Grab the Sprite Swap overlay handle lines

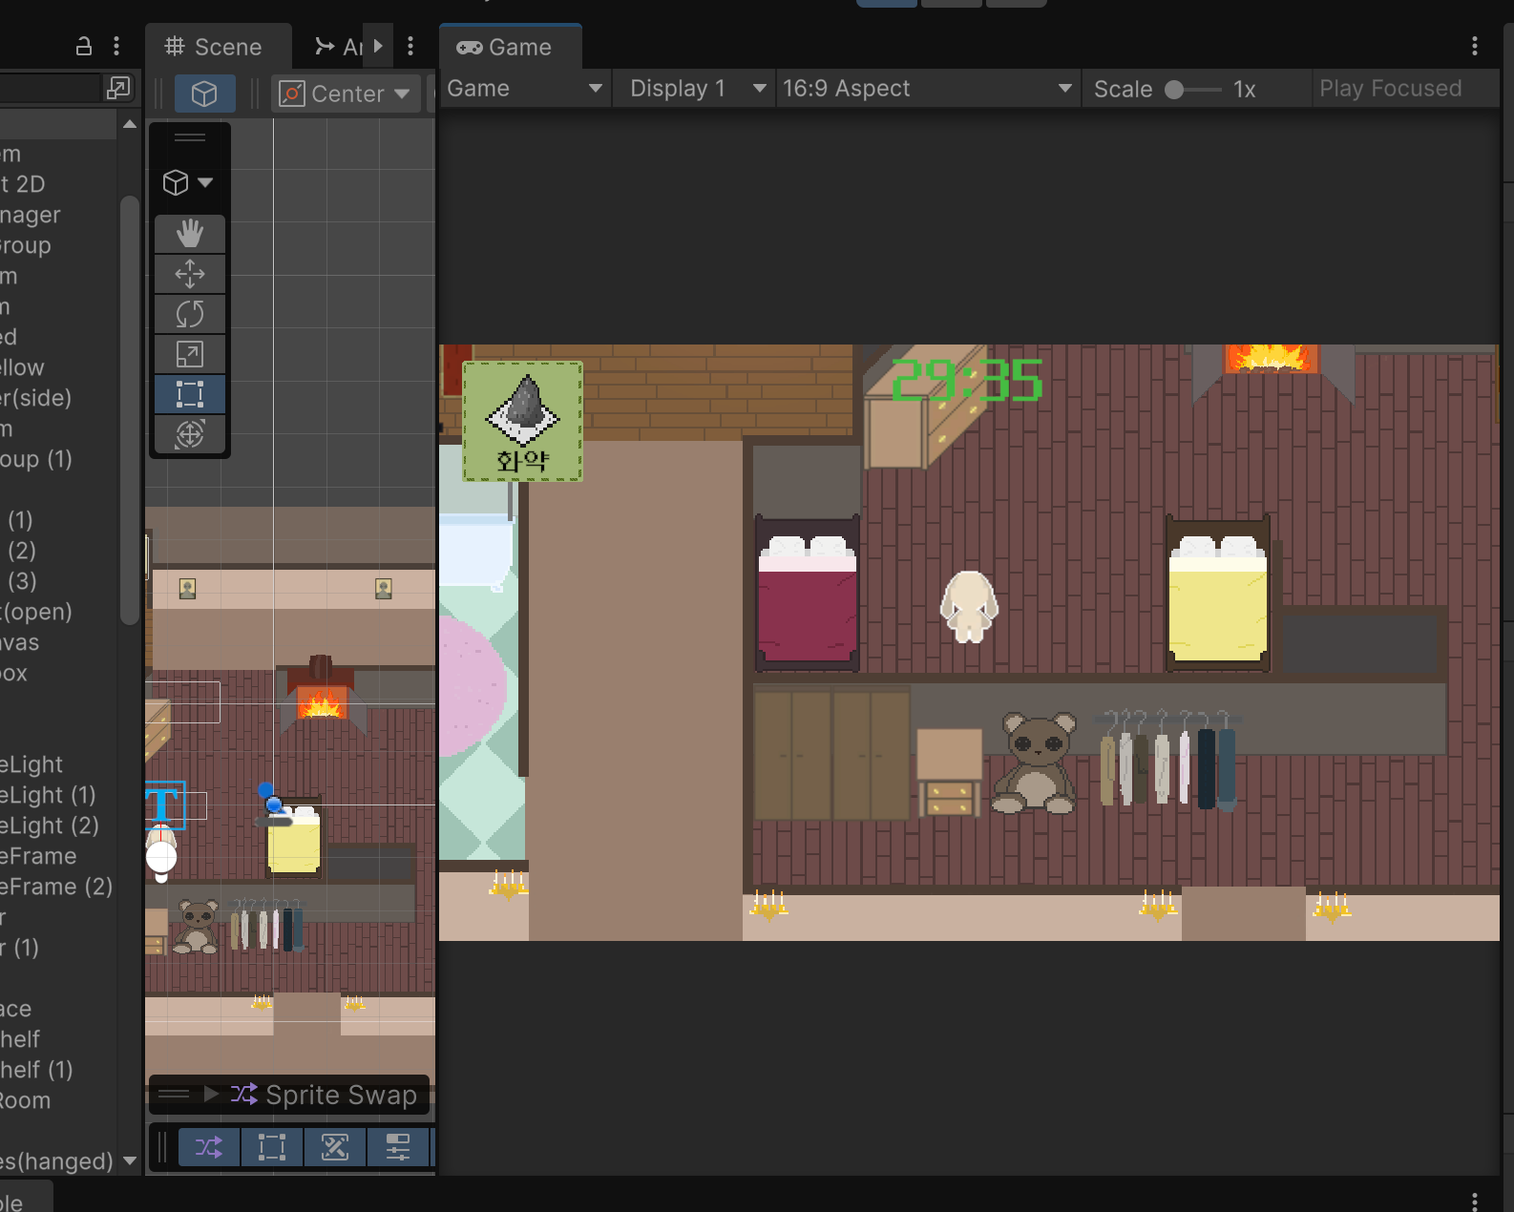pyautogui.click(x=174, y=1094)
